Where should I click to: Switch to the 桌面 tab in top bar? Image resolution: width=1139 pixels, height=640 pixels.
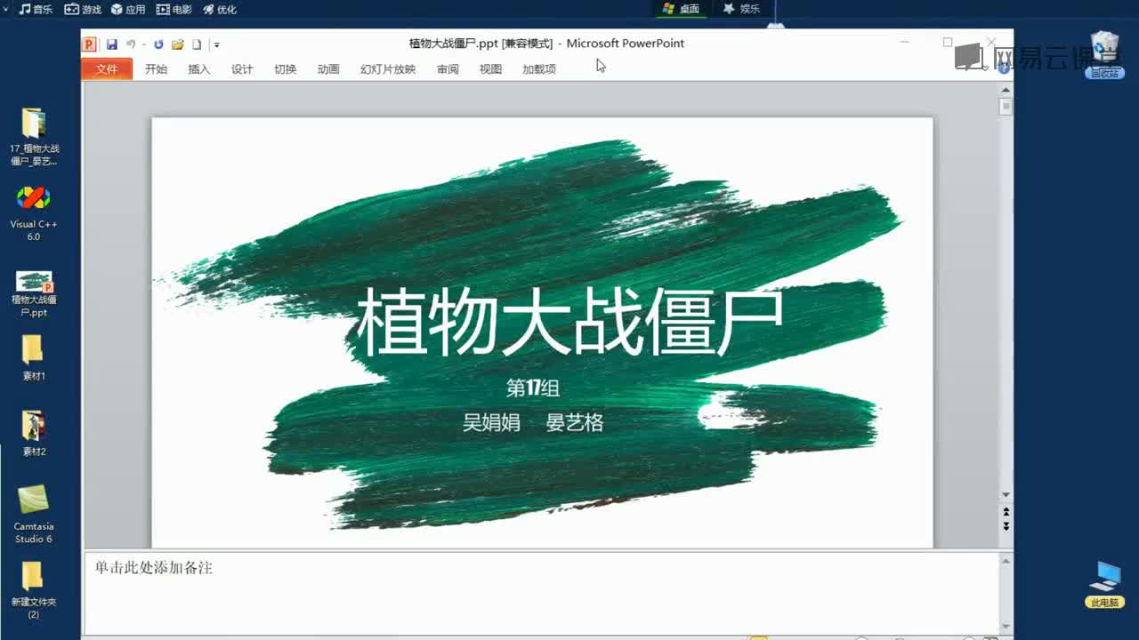(x=682, y=9)
